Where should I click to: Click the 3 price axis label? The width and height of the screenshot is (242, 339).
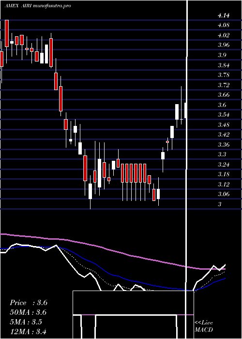pos(220,204)
